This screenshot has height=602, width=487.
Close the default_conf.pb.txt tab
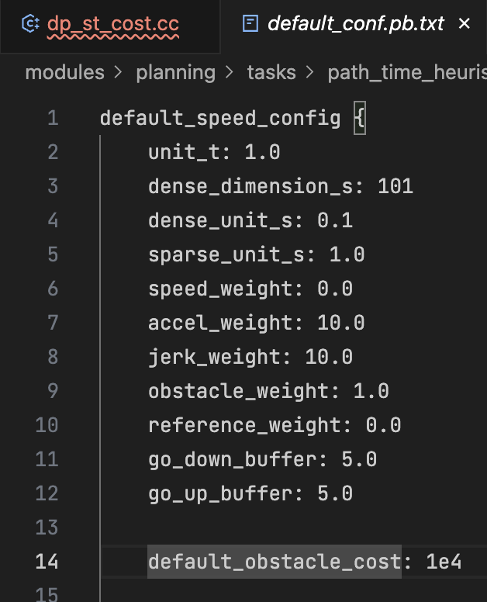465,24
